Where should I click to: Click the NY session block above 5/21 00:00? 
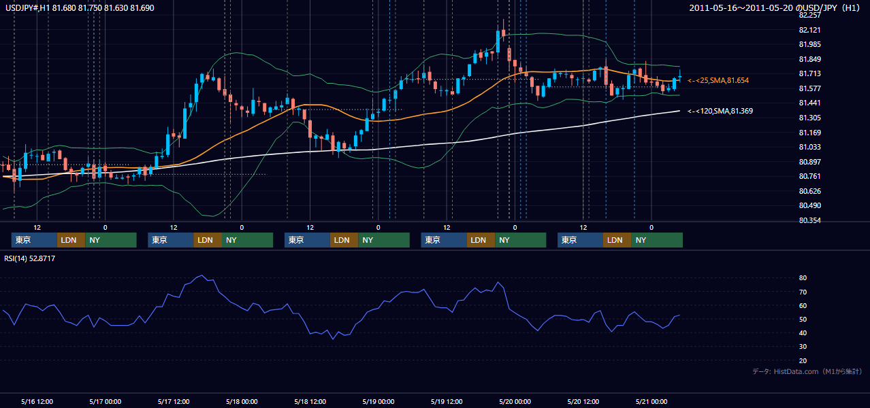657,240
